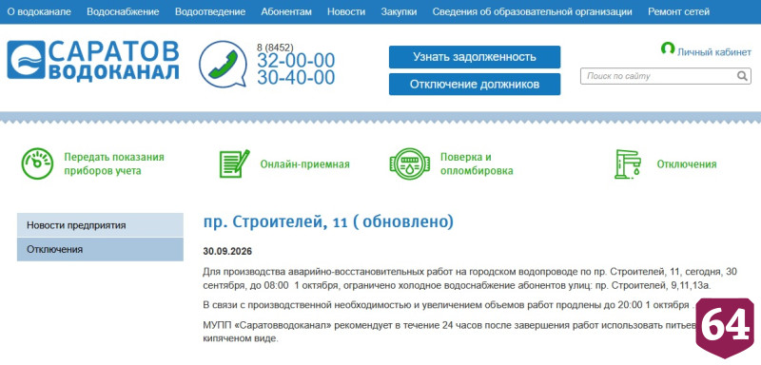This screenshot has height=365, width=761.
Task: Open the 'Водоотведение' menu item
Action: [x=210, y=11]
